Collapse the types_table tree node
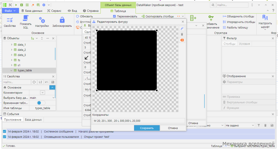This screenshot has height=150, width=278. [11, 70]
